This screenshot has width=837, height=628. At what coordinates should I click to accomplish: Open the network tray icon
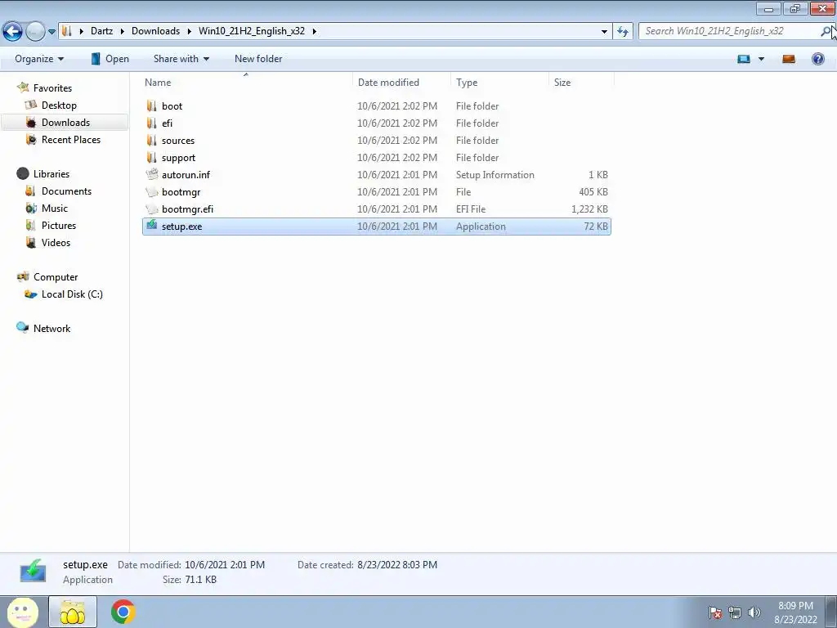735,612
